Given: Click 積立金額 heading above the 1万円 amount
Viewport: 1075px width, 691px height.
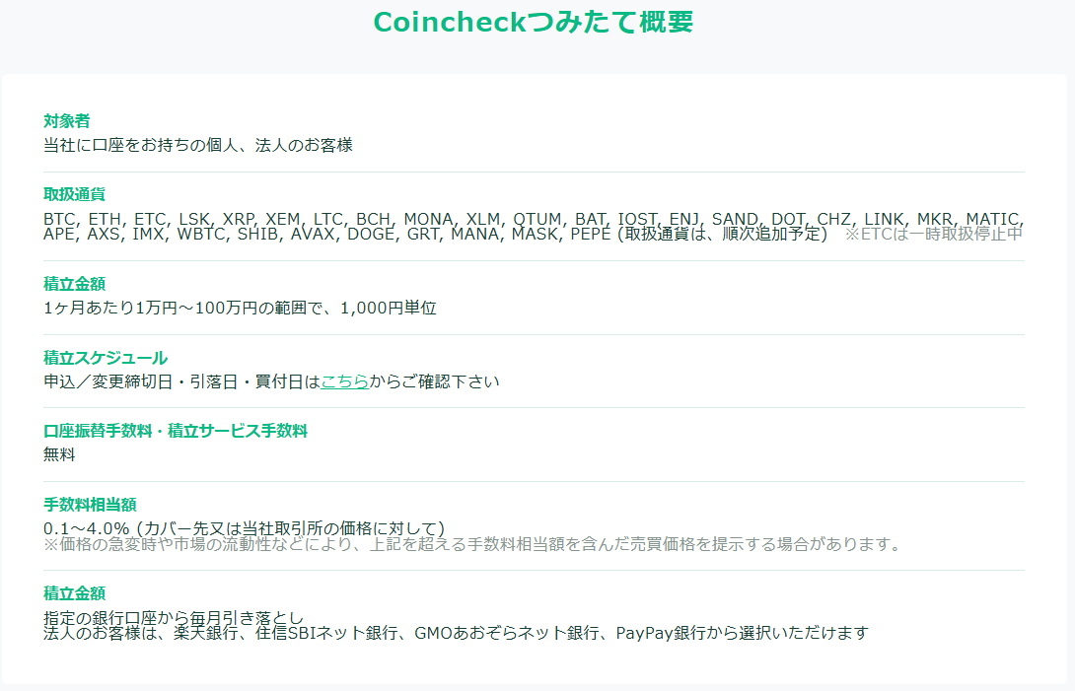Looking at the screenshot, I should pos(74,284).
